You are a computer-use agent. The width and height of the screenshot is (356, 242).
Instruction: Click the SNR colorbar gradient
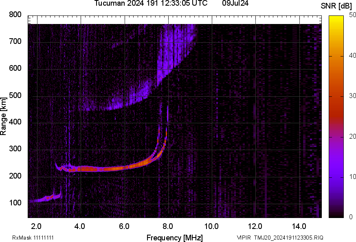coord(336,117)
